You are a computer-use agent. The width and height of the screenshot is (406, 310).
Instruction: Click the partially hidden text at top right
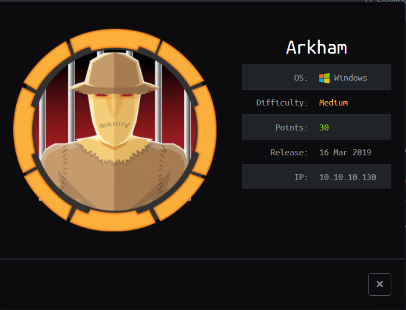click(x=385, y=1)
